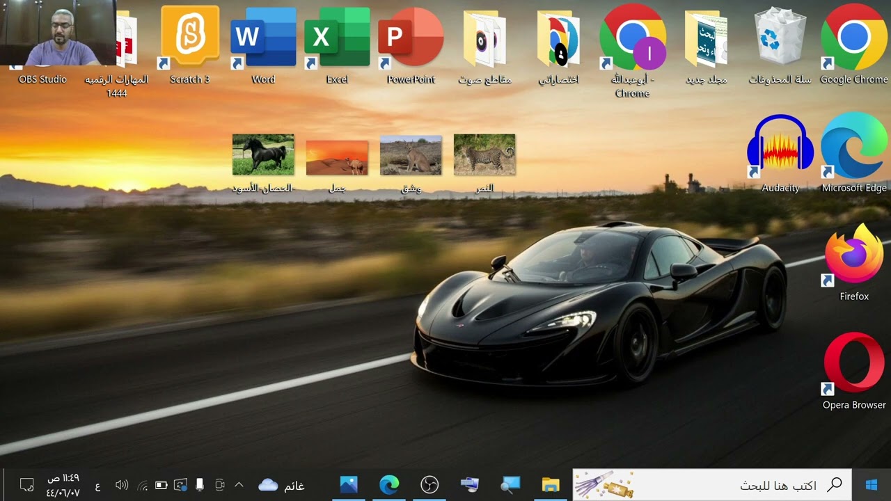Launch the Google Chrome desktop shortcut
Viewport: 891px width, 501px height.
[854, 45]
